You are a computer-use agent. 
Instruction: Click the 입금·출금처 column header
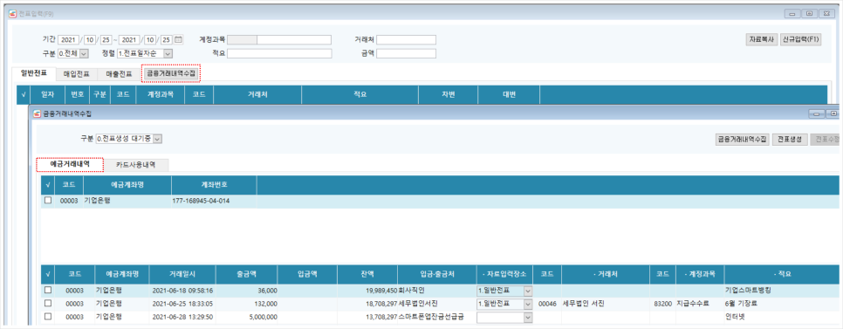coord(436,274)
